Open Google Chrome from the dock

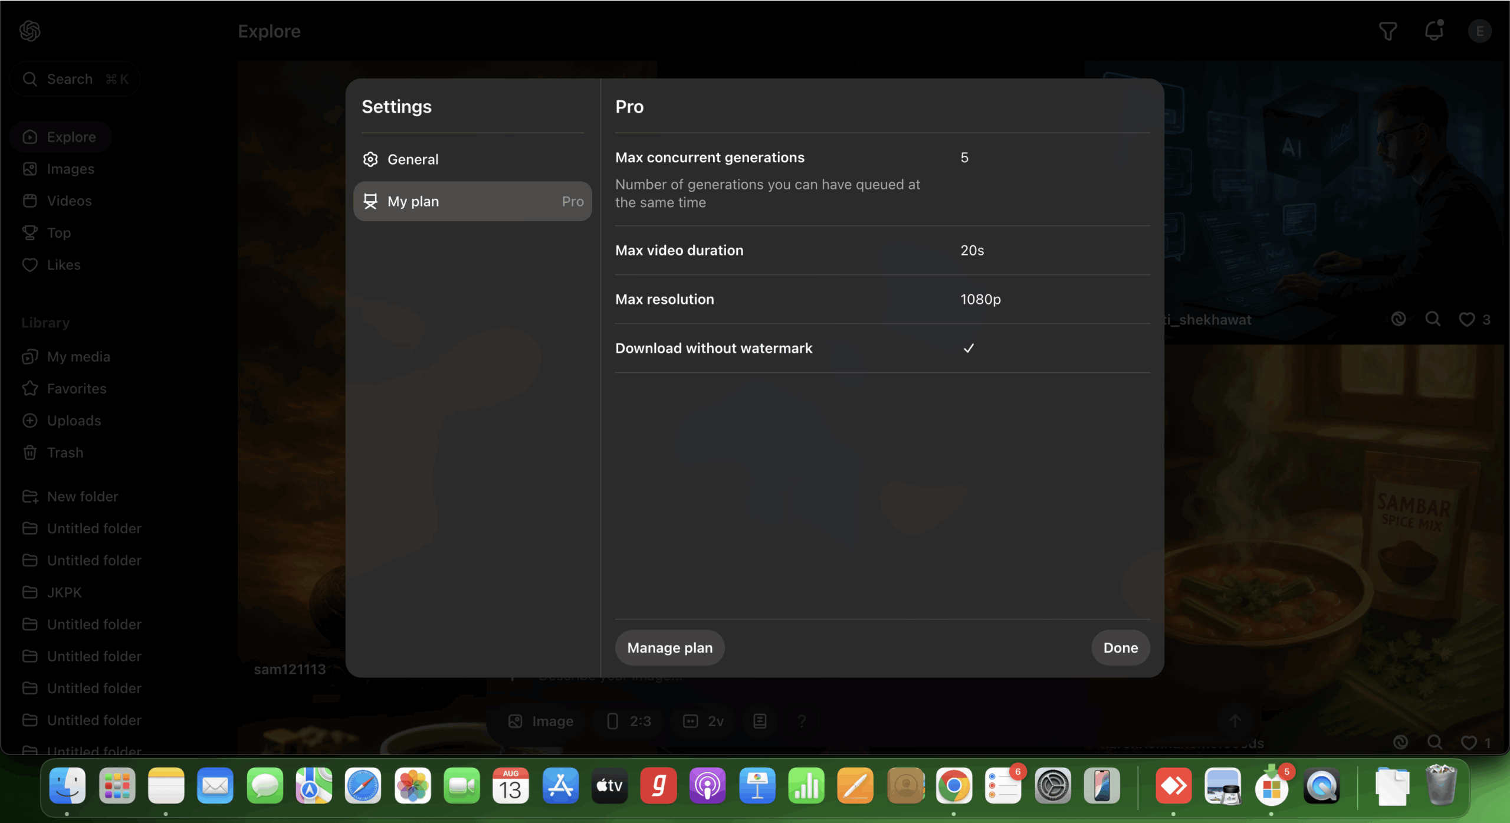tap(954, 786)
